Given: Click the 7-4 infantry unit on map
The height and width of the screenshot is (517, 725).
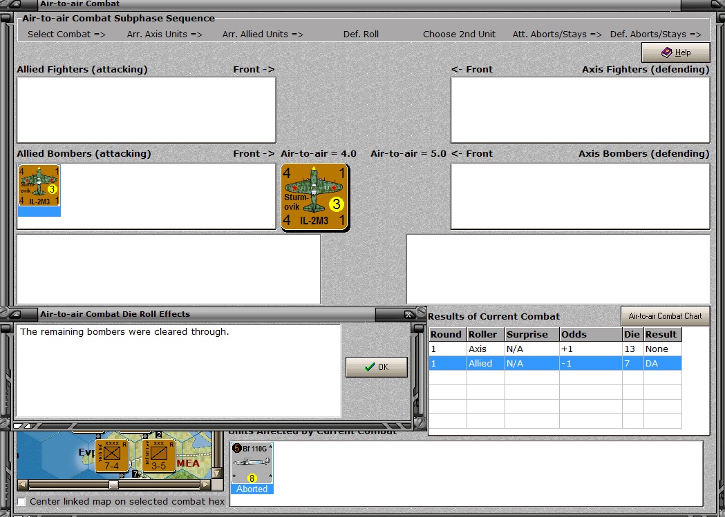Looking at the screenshot, I should pyautogui.click(x=112, y=455).
